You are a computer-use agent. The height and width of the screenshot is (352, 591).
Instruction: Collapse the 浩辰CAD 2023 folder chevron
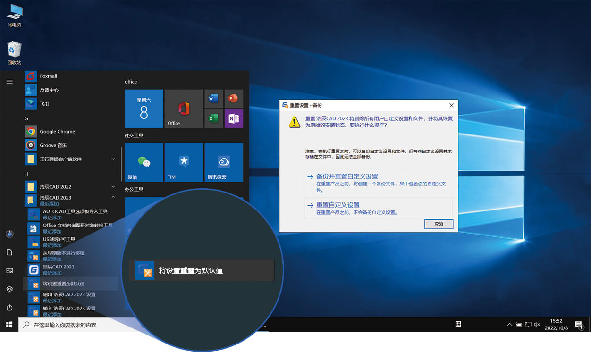point(113,198)
